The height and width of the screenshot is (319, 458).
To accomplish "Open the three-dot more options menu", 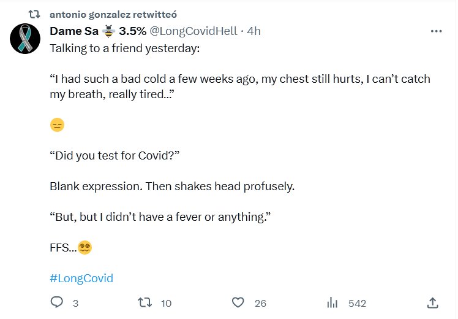I will [436, 31].
